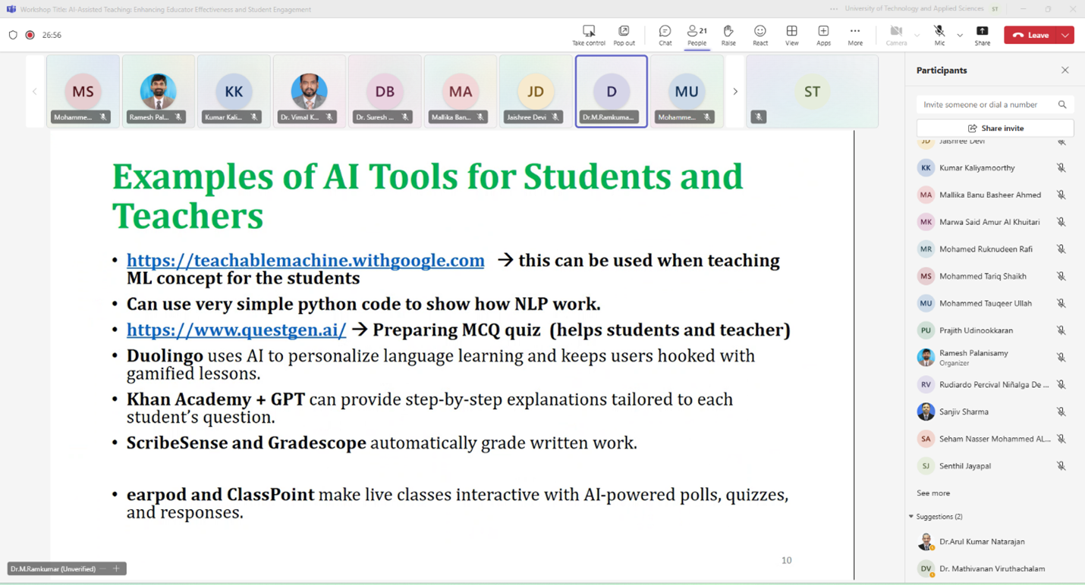
Task: Toggle the Mic mute button
Action: click(939, 35)
